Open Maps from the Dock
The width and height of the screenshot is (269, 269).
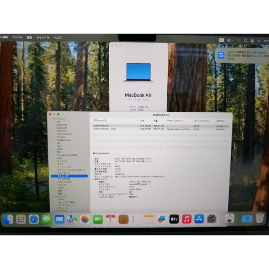72,219
